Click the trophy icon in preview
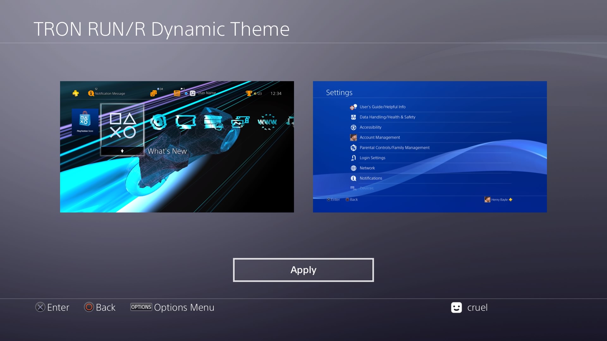 click(249, 93)
